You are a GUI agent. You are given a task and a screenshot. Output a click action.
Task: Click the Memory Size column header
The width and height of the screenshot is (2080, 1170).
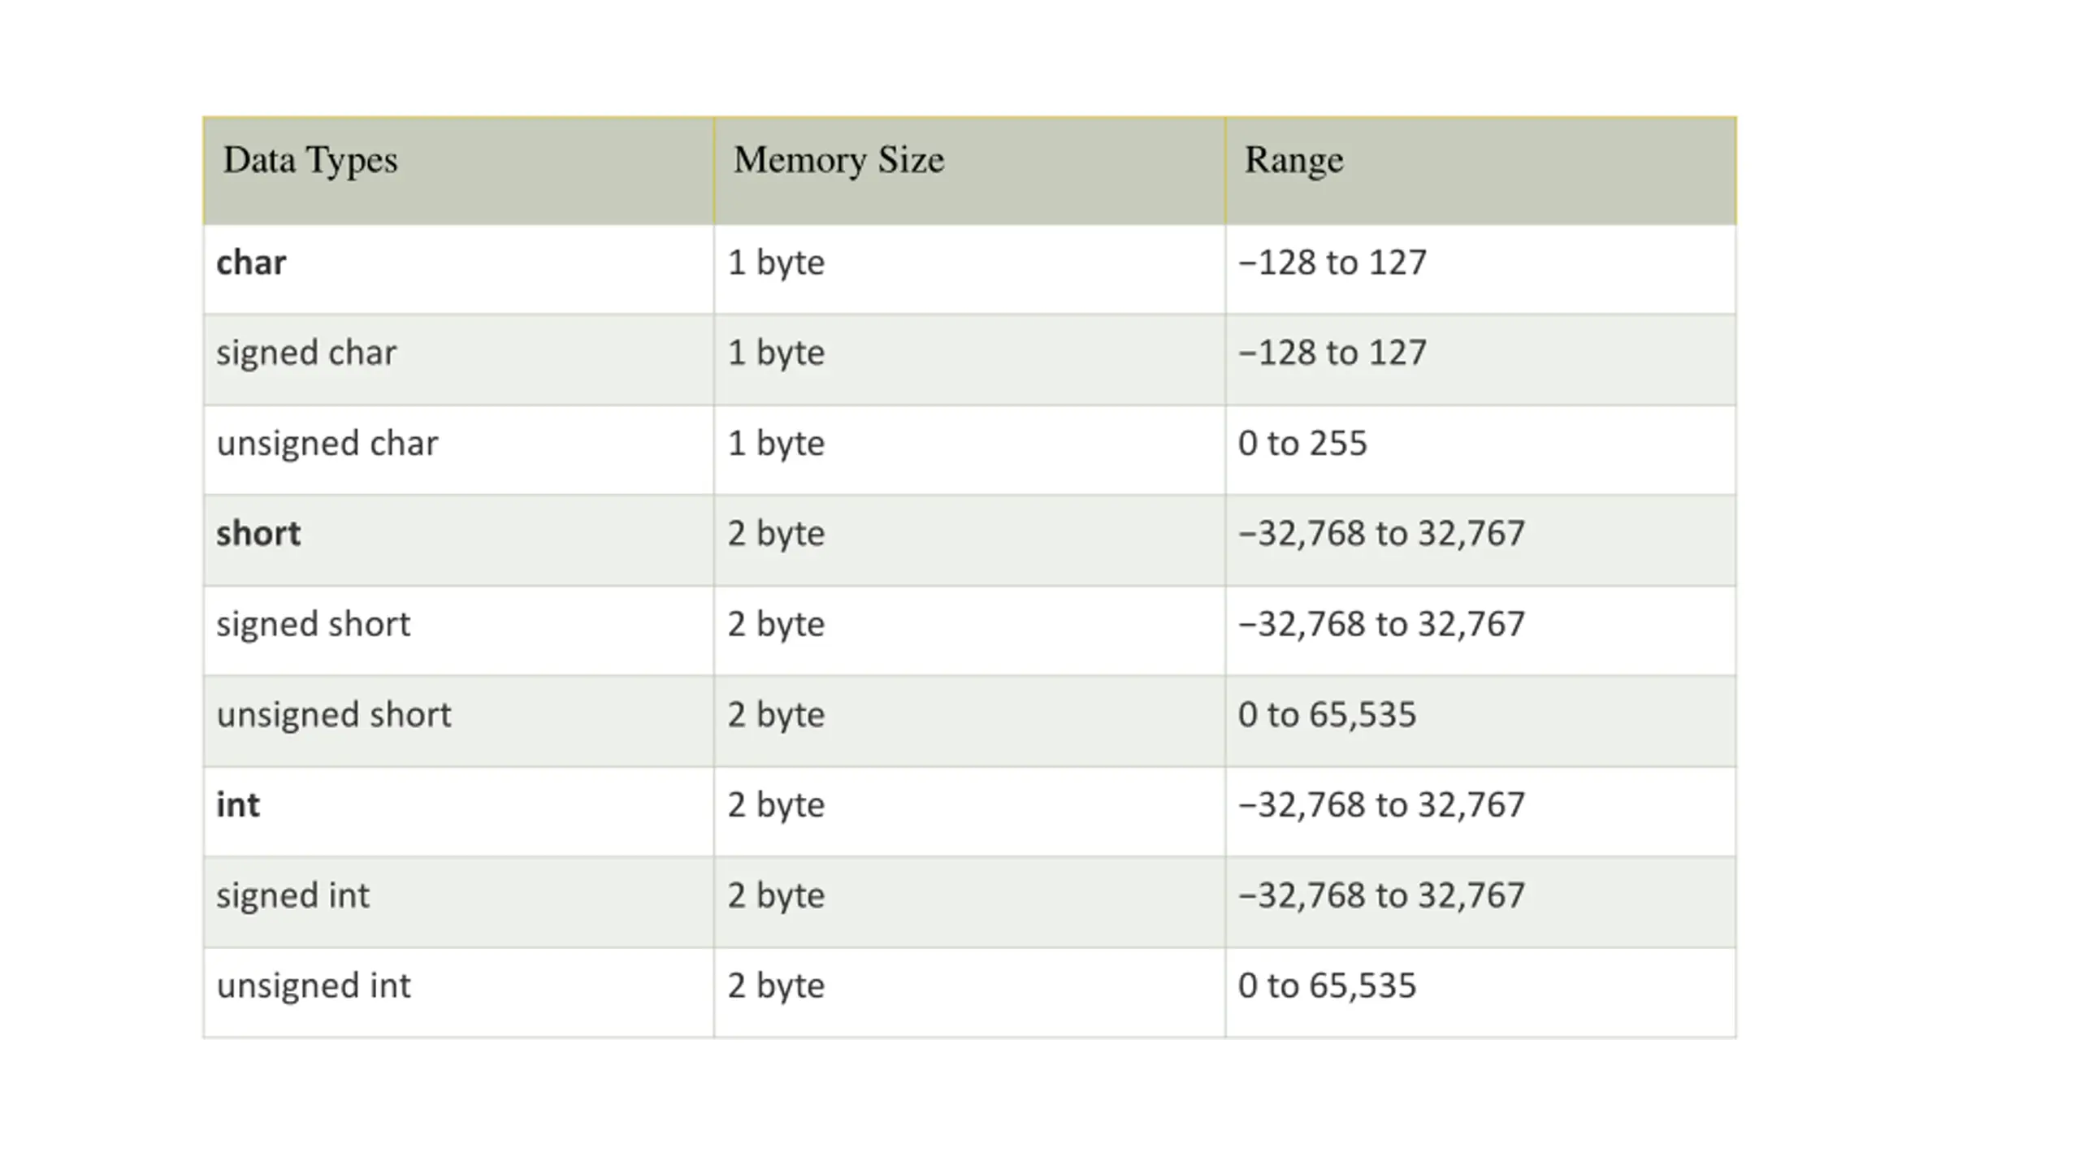(969, 171)
